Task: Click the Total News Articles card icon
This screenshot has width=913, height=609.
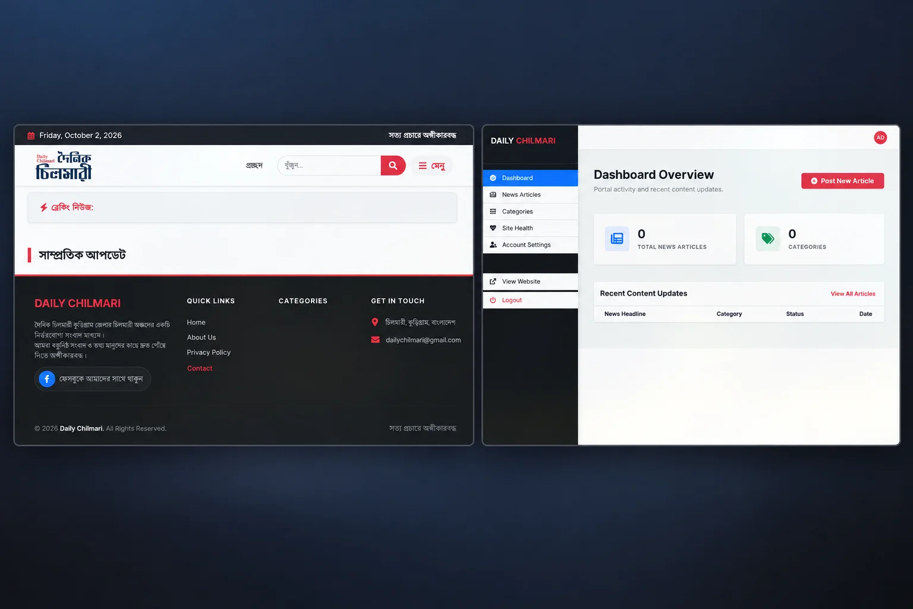Action: tap(617, 238)
